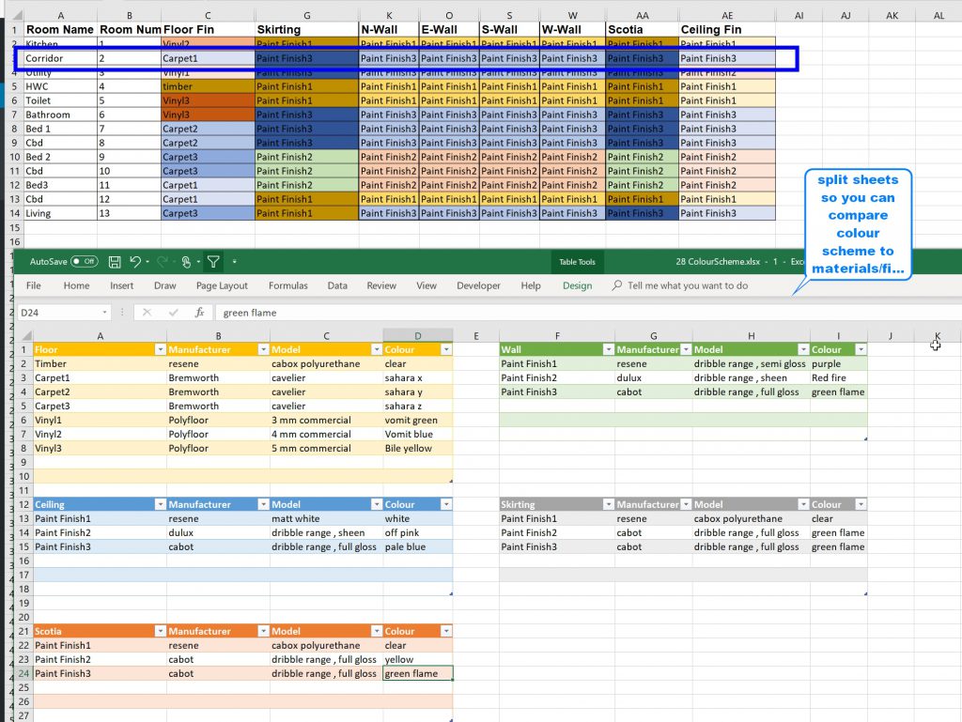Screen dimensions: 962x722
Task: Click the Touch/Mouse mode hand icon
Action: coord(187,262)
